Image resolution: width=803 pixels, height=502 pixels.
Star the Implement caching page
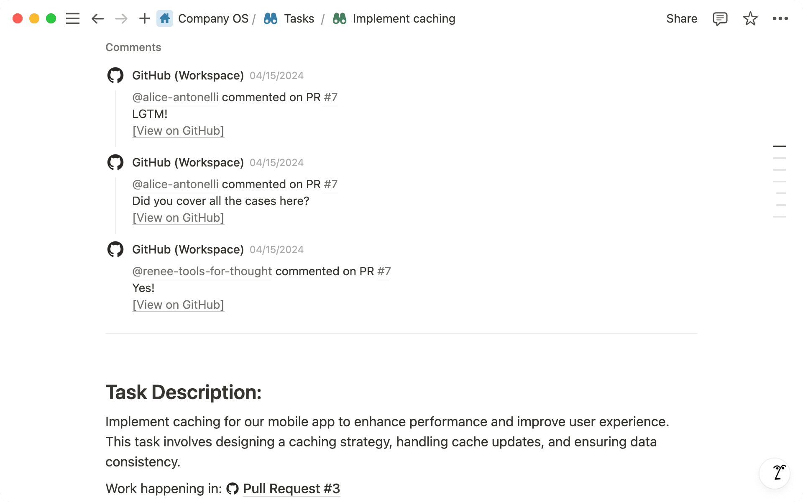point(750,18)
